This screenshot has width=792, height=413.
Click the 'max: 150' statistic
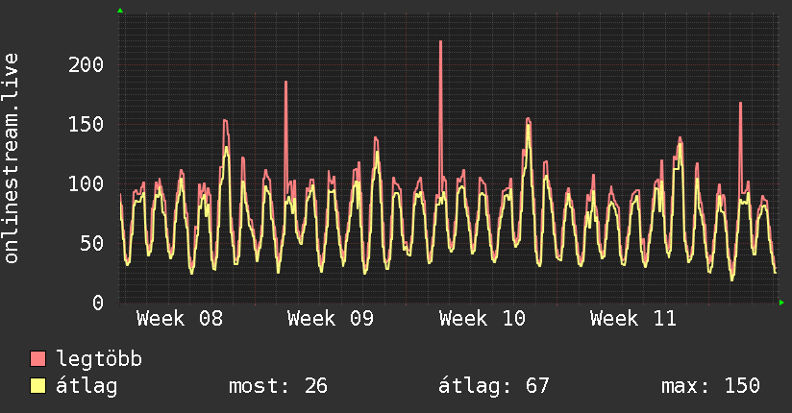710,386
